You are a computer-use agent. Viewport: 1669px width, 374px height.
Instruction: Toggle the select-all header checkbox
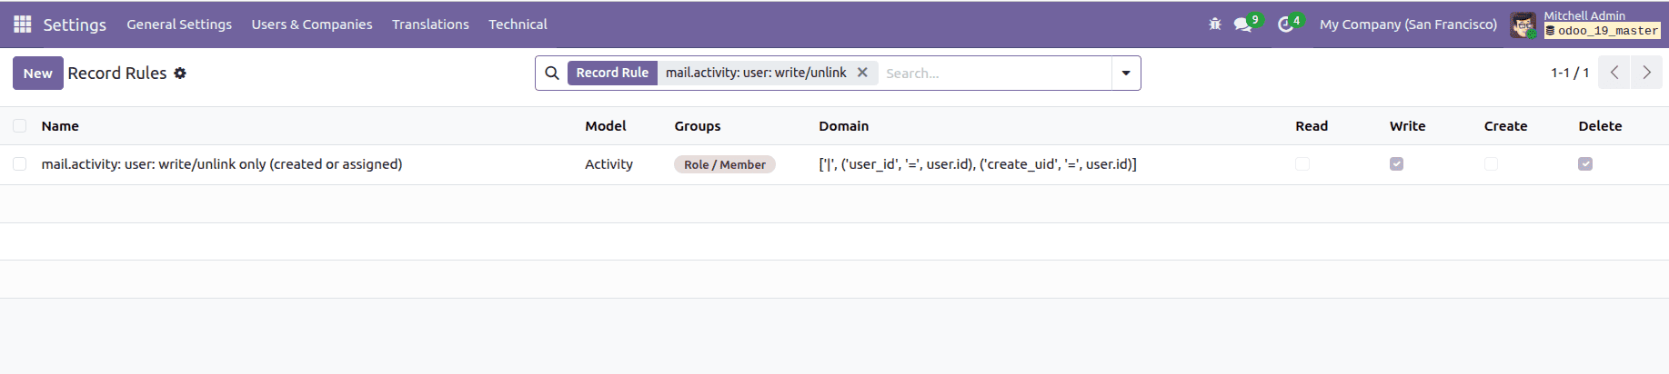pyautogui.click(x=20, y=126)
